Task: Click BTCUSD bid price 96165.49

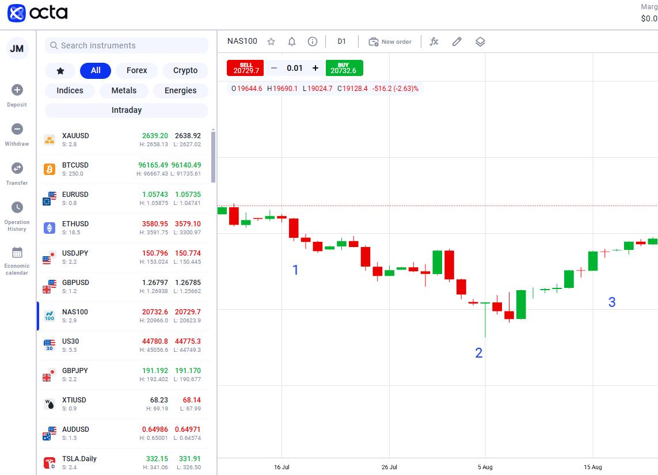Action: click(x=153, y=165)
